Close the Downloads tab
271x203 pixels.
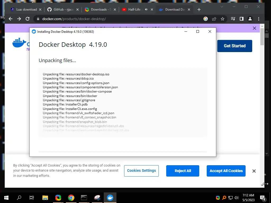[x=115, y=10]
